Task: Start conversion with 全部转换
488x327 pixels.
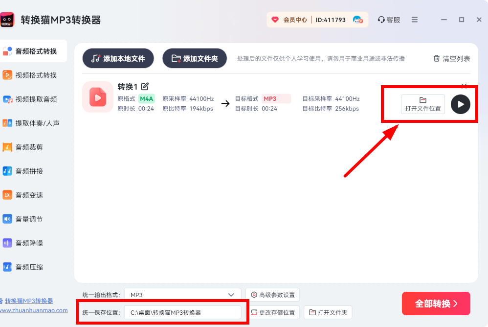Action: [436, 304]
